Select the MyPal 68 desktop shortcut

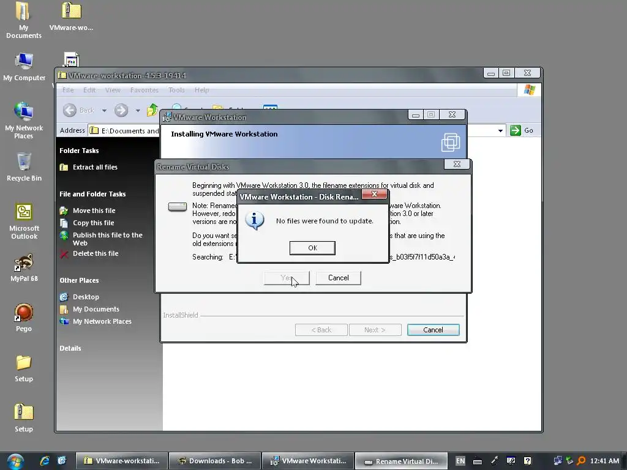[x=24, y=268]
